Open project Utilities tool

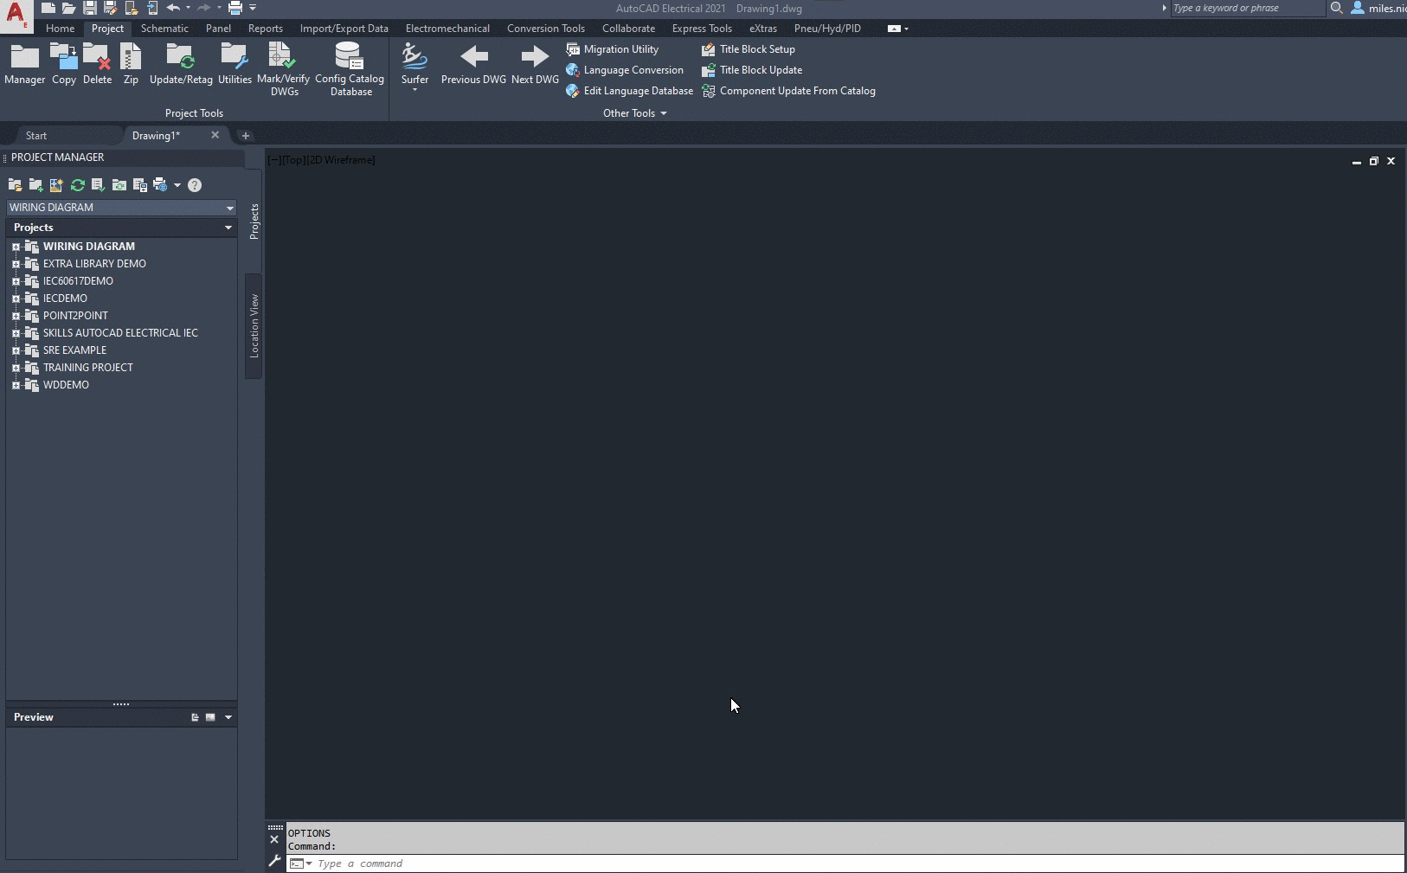pyautogui.click(x=234, y=65)
